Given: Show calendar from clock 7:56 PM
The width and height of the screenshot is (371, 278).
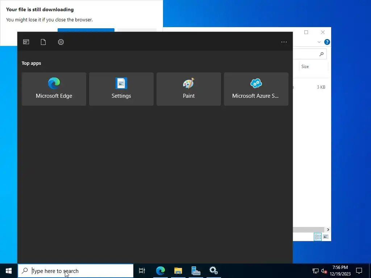Looking at the screenshot, I should point(340,271).
